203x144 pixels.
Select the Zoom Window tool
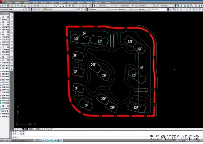(63, 6)
